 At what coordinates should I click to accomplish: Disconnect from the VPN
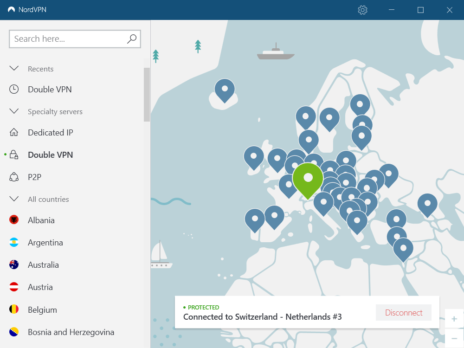(x=404, y=312)
